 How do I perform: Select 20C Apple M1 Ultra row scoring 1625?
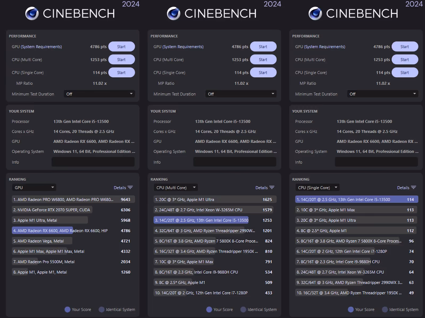pos(215,199)
